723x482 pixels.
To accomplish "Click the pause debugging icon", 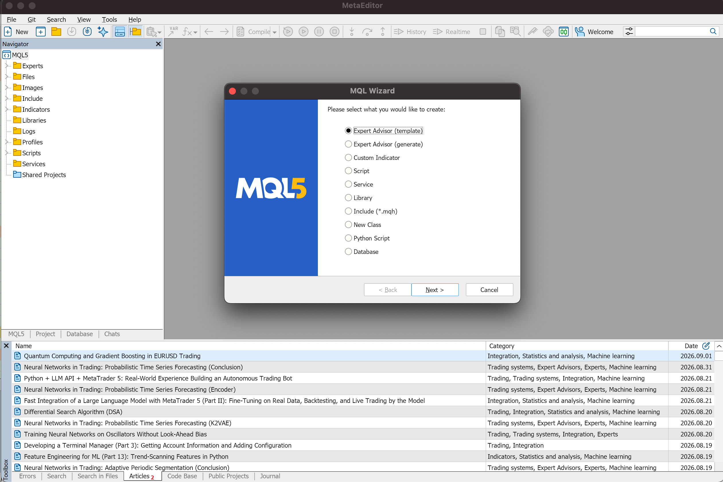I will [319, 32].
